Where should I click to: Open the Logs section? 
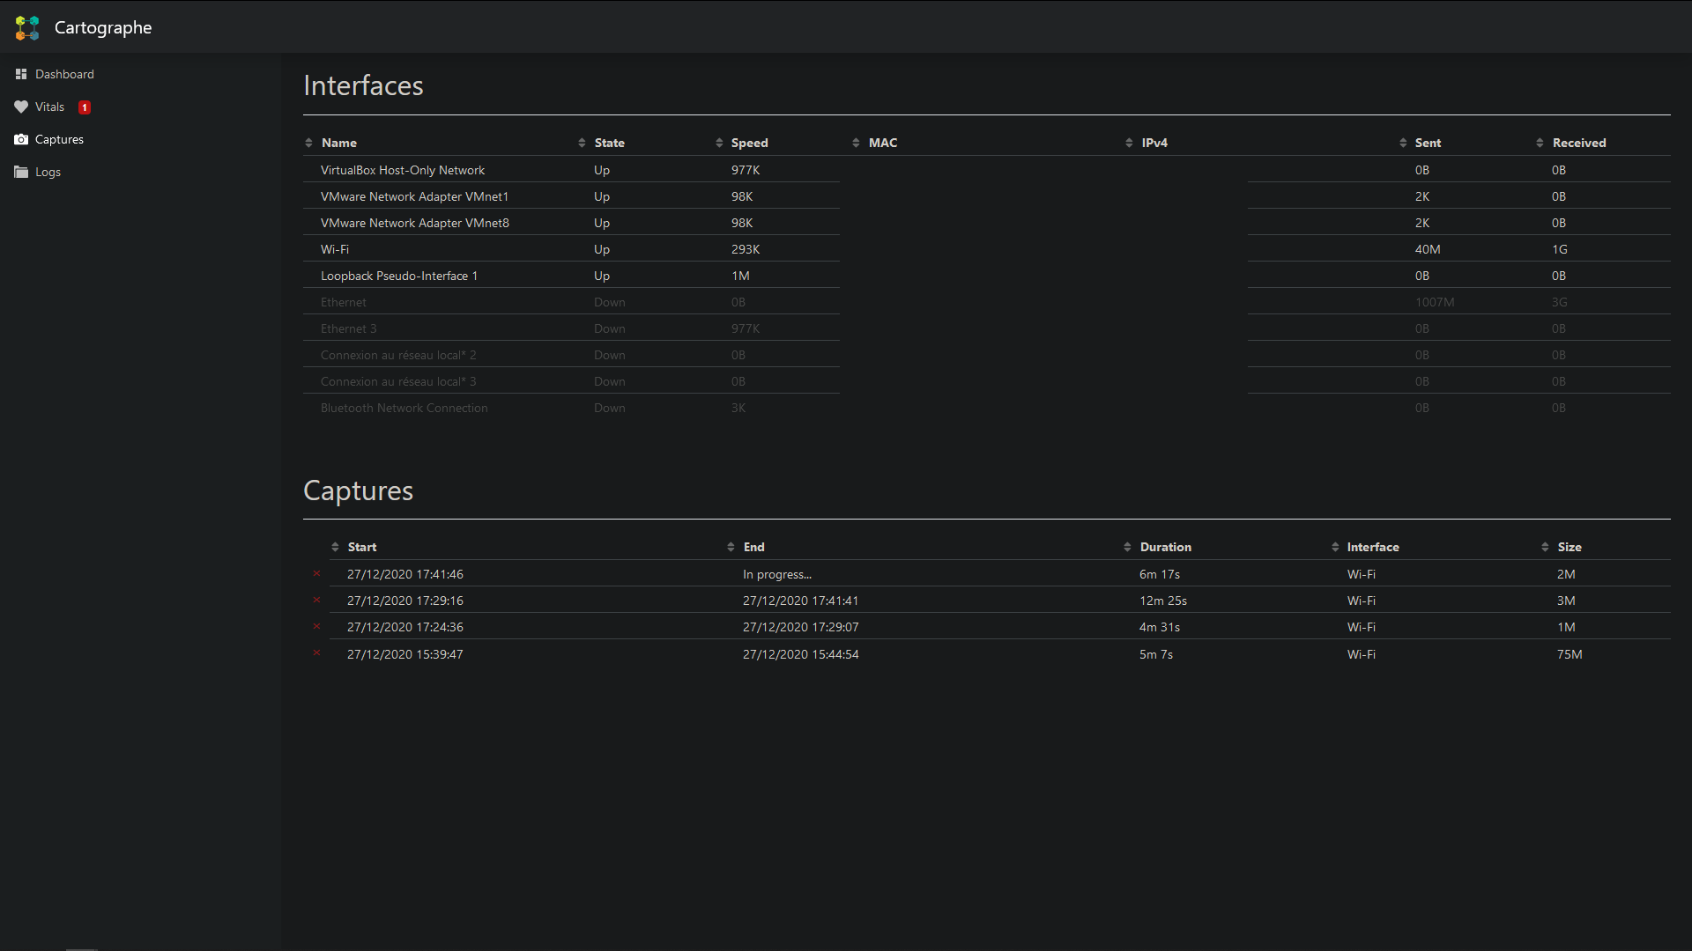(48, 172)
